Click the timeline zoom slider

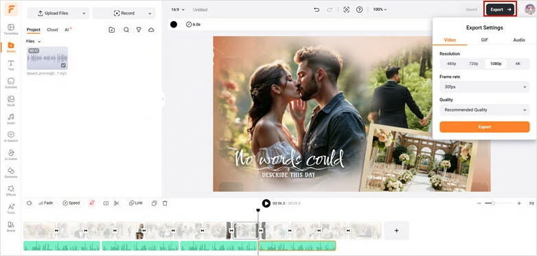(x=499, y=203)
